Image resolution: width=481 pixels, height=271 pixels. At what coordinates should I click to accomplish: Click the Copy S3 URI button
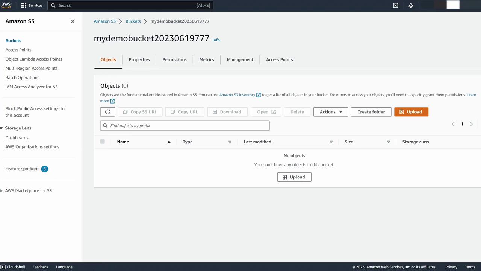click(140, 112)
